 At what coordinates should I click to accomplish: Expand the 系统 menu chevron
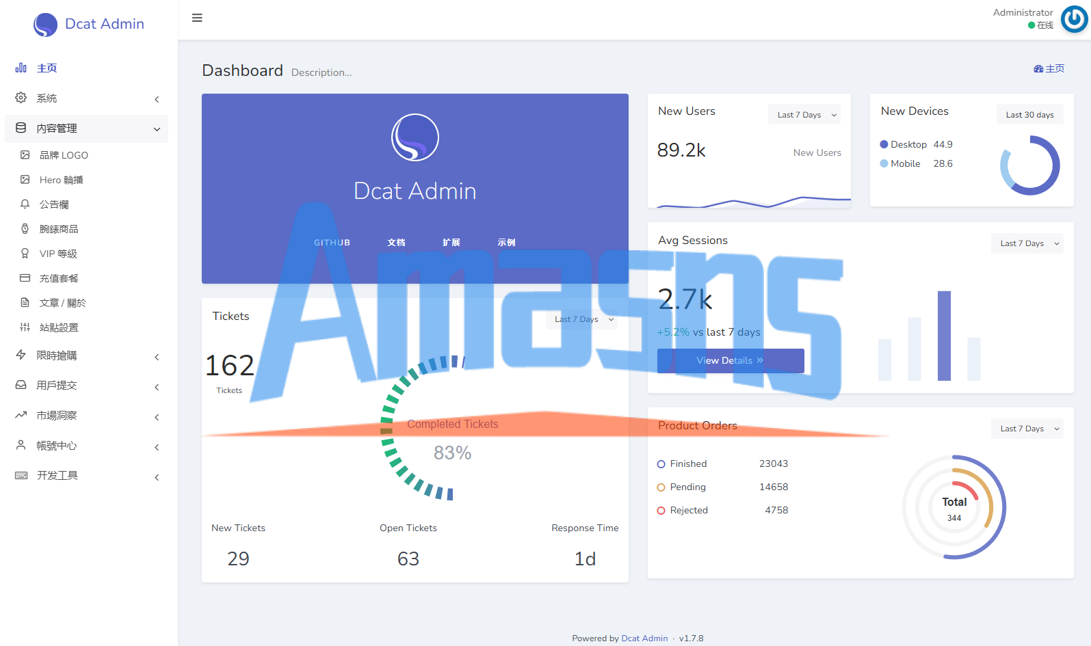click(x=157, y=99)
